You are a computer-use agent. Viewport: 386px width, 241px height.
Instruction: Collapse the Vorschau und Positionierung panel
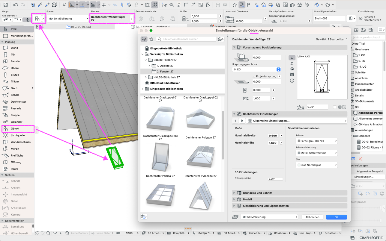(234, 47)
